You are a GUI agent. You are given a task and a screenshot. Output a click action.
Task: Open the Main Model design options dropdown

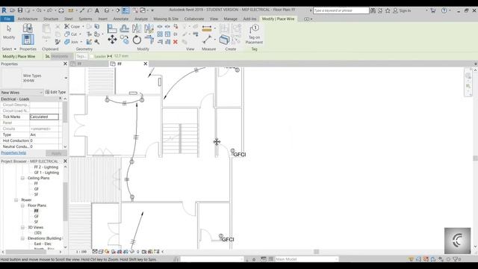pyautogui.click(x=306, y=259)
